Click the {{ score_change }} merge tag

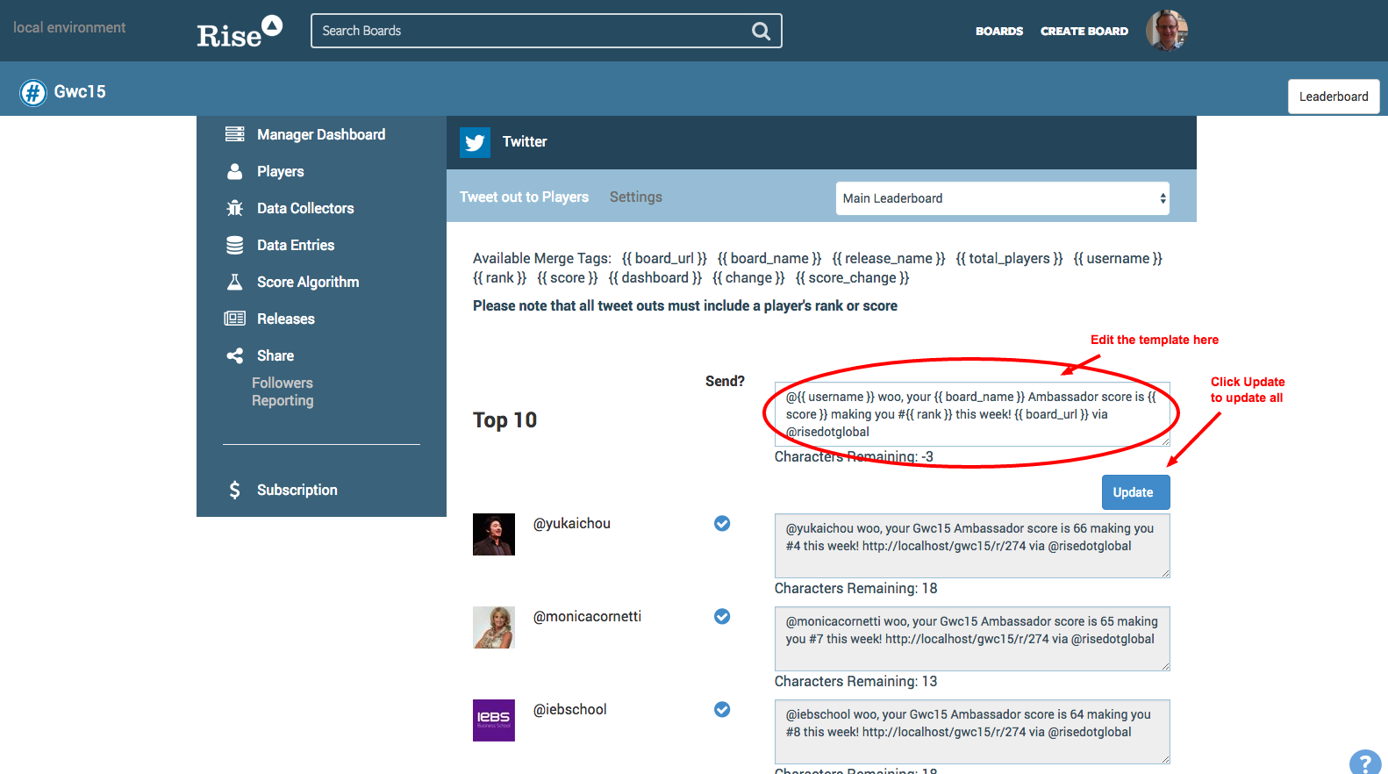853,277
